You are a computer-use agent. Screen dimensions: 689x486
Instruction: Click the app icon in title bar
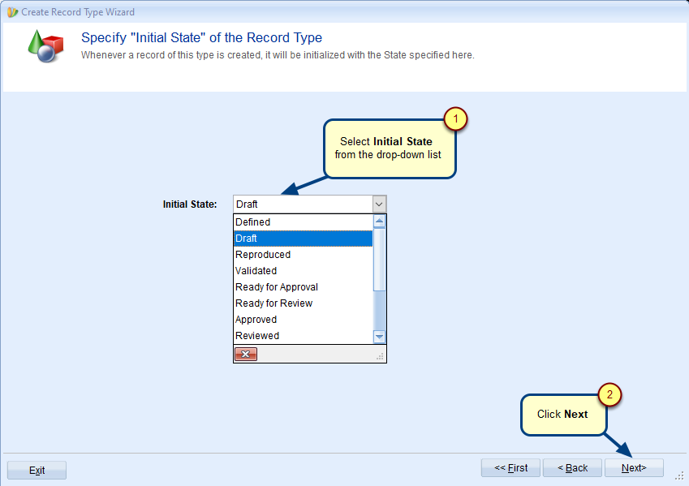[x=12, y=12]
